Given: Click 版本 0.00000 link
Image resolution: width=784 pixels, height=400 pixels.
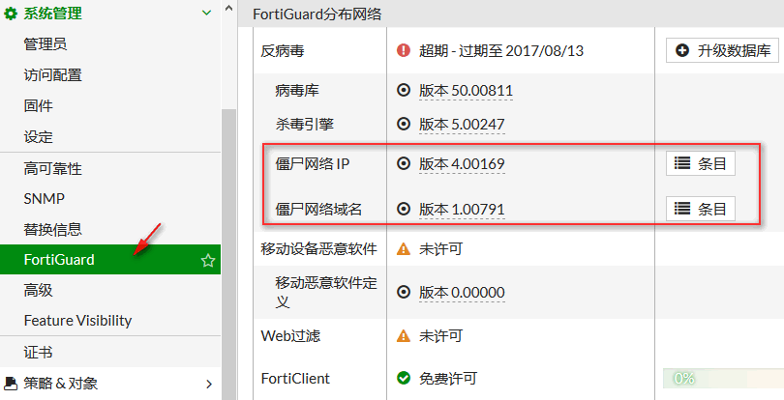Looking at the screenshot, I should click(x=462, y=293).
